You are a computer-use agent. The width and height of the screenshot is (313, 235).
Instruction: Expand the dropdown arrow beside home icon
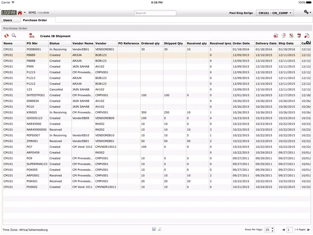point(25,13)
